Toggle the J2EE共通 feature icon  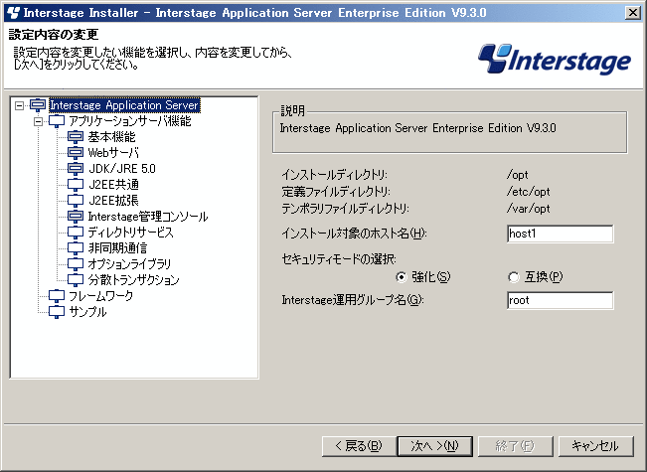76,185
